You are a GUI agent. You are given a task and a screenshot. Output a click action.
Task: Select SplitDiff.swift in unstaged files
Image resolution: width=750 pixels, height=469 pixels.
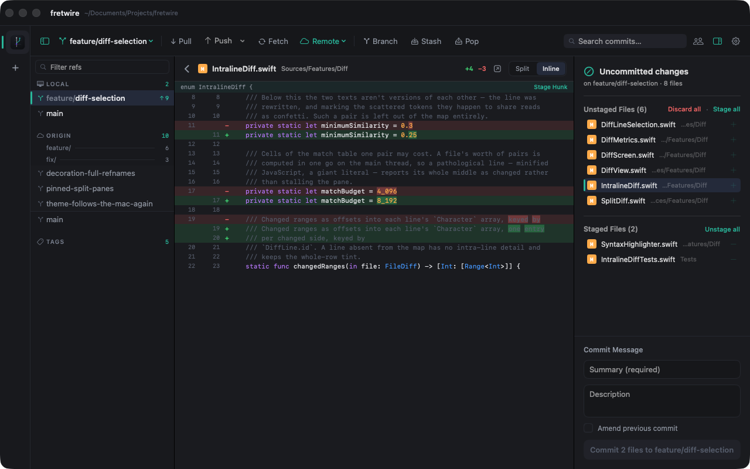[x=662, y=200]
